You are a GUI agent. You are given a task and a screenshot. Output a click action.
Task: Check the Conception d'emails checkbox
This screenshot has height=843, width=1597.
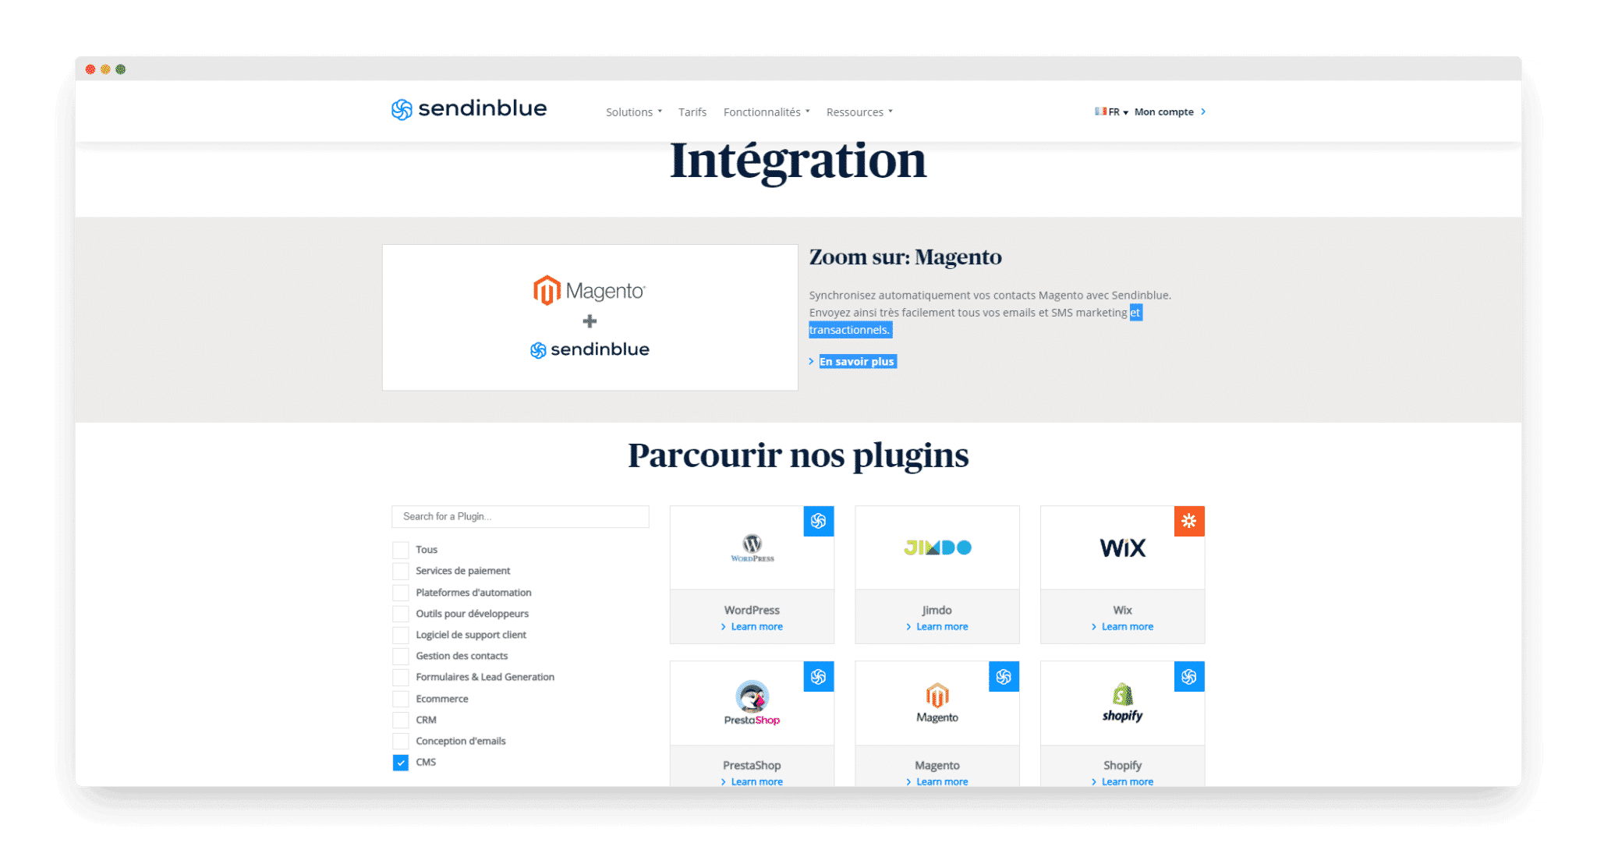[x=401, y=741]
